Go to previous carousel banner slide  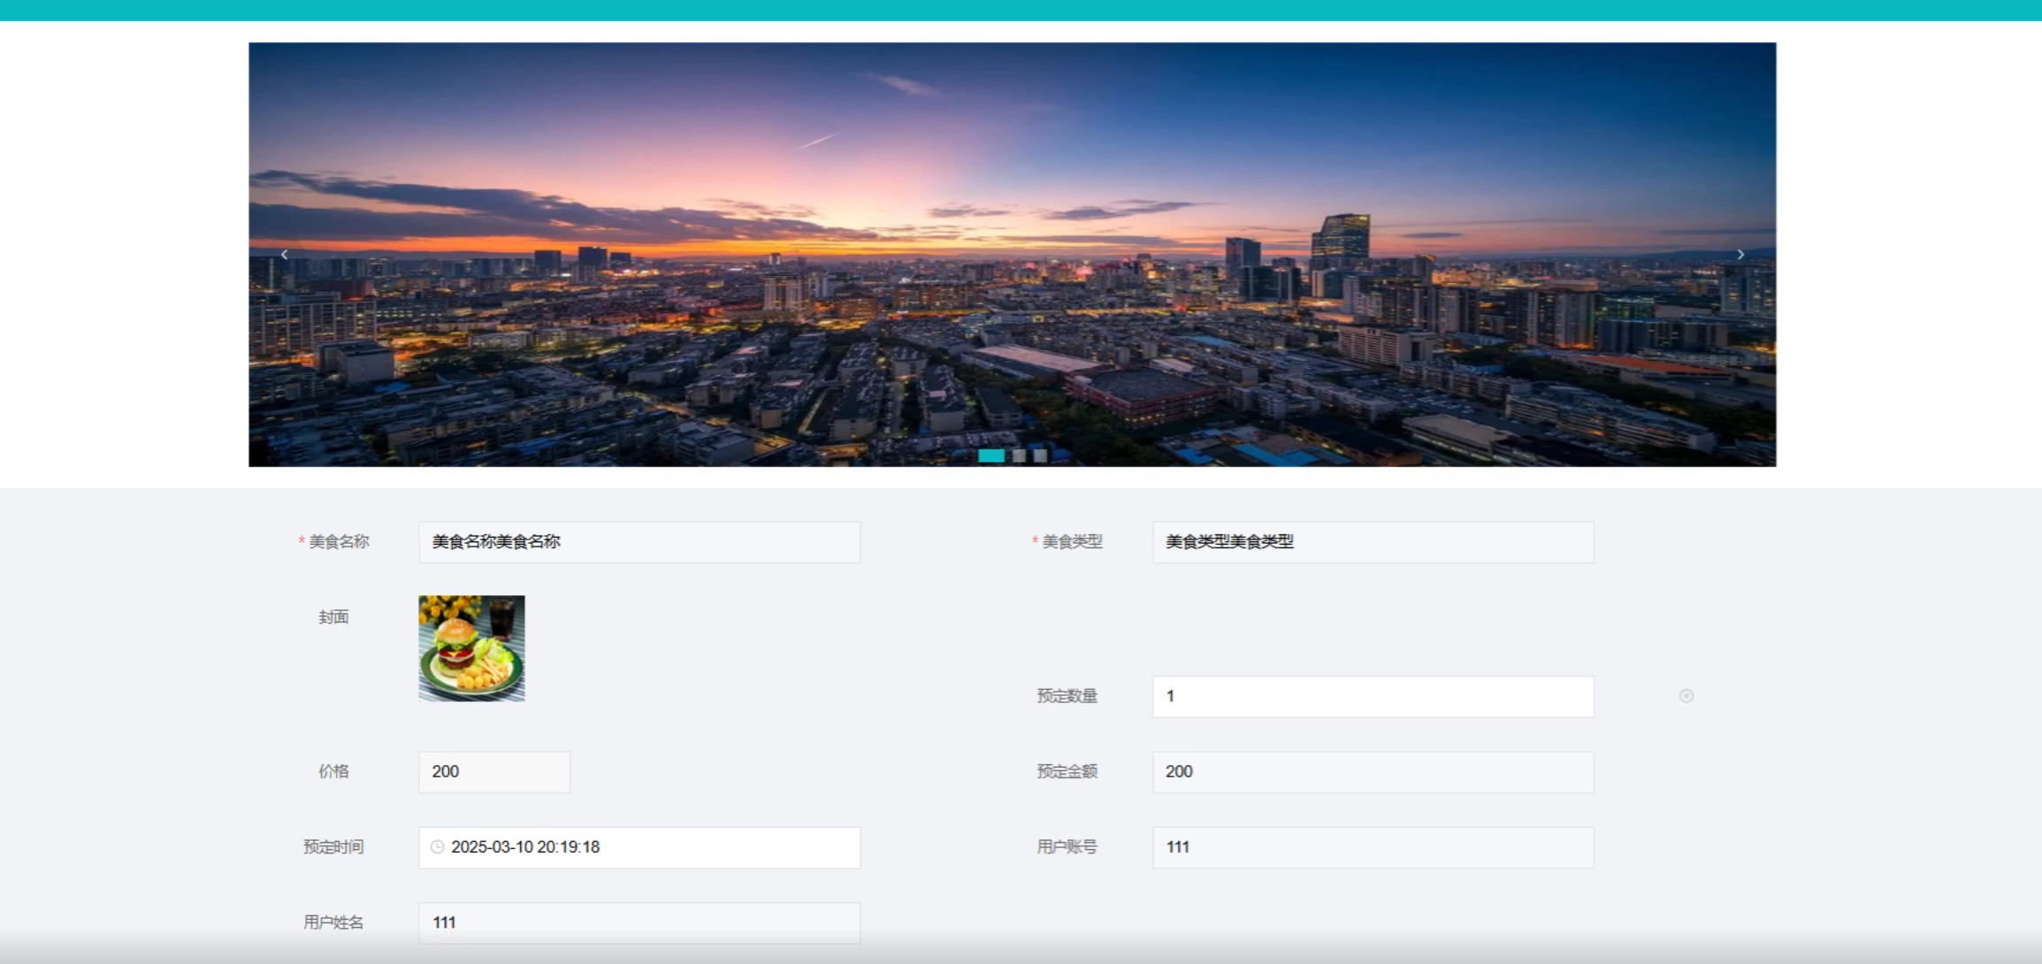point(284,255)
